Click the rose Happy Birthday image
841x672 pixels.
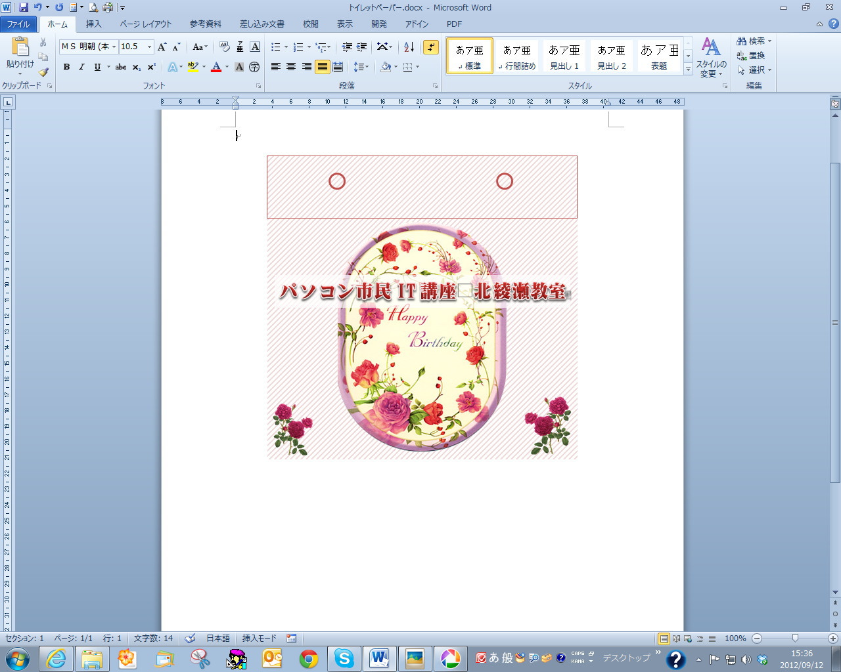click(x=422, y=338)
